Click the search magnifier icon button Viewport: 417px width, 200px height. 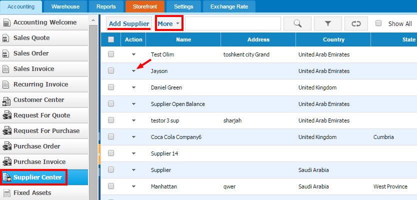click(297, 23)
